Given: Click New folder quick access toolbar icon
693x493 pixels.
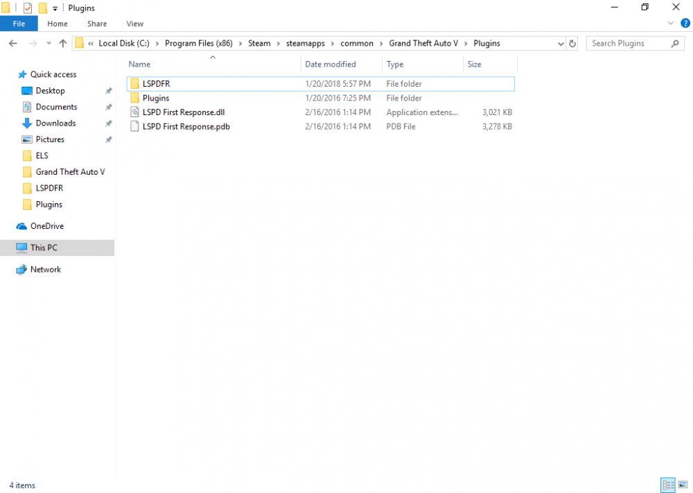Looking at the screenshot, I should (42, 8).
